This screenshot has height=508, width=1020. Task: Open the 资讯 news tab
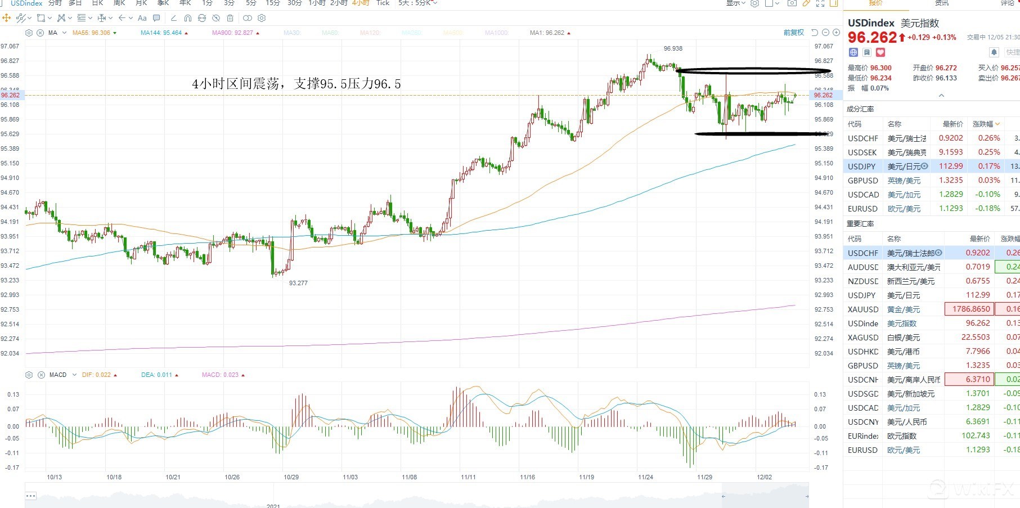click(x=942, y=3)
